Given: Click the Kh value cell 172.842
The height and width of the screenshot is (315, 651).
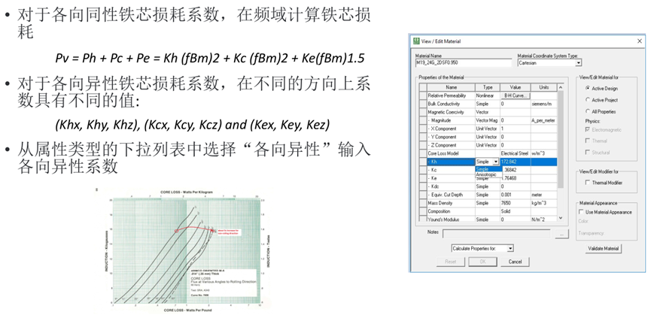Looking at the screenshot, I should 516,162.
